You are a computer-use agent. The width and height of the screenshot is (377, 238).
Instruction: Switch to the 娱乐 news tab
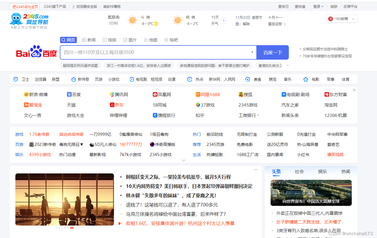coord(322,171)
